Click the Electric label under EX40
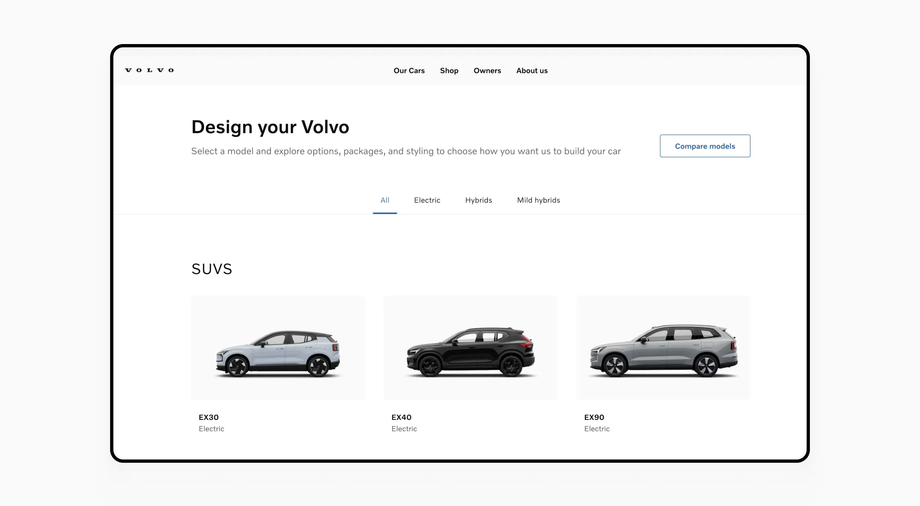Screen dimensions: 920x506 click(404, 429)
